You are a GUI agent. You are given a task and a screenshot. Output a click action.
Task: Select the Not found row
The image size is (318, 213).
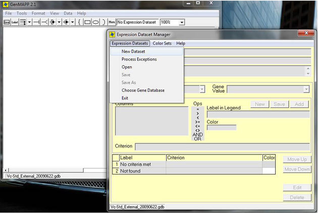point(194,171)
